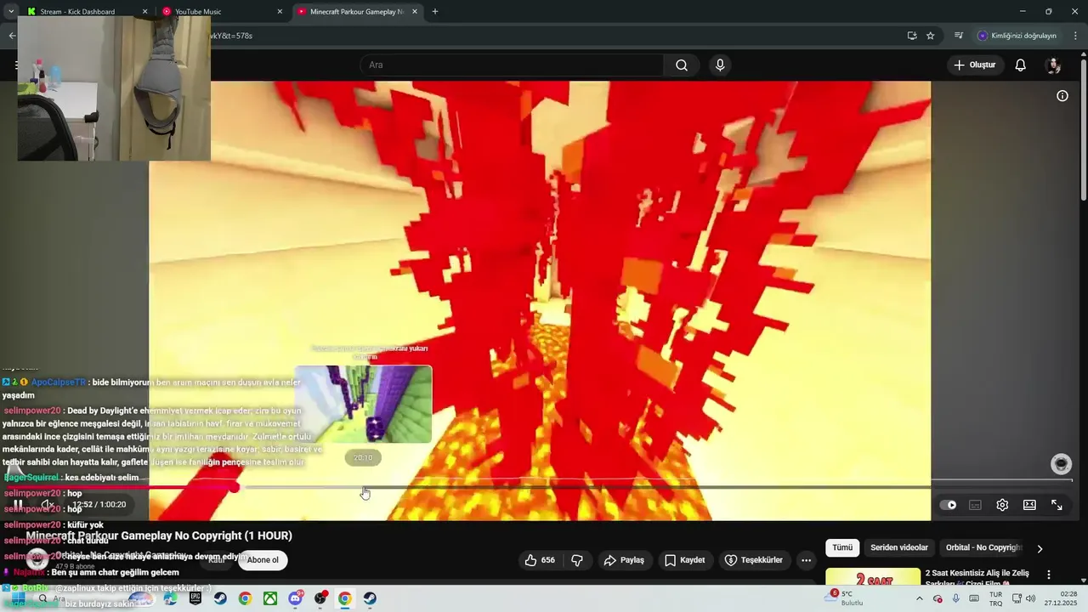1088x612 pixels.
Task: Click the tray microphone icon
Action: pos(956,598)
